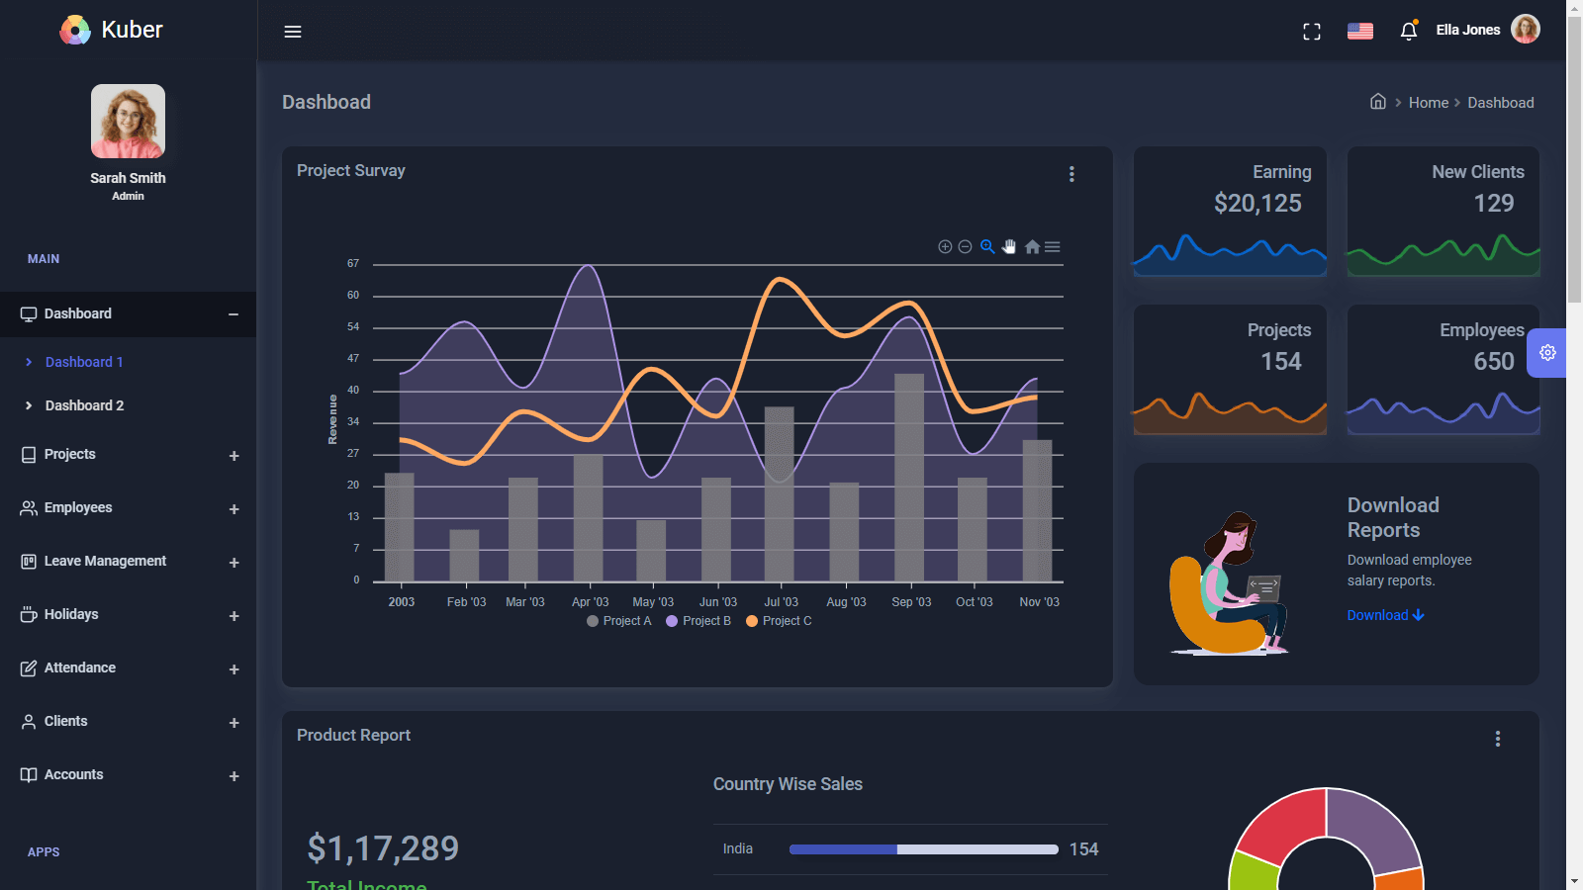1583x890 pixels.
Task: Open Product Report three-dot menu
Action: point(1498,739)
